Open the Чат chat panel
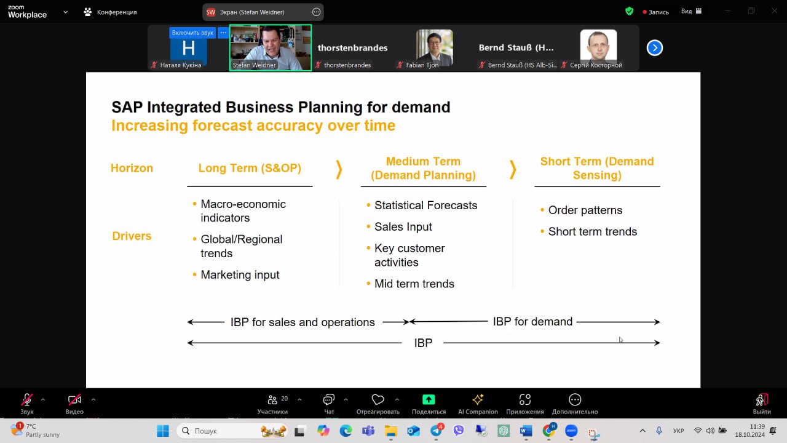The width and height of the screenshot is (787, 443). coord(329,403)
